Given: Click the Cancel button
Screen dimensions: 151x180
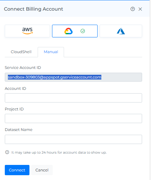Looking at the screenshot, I should pos(42,170).
